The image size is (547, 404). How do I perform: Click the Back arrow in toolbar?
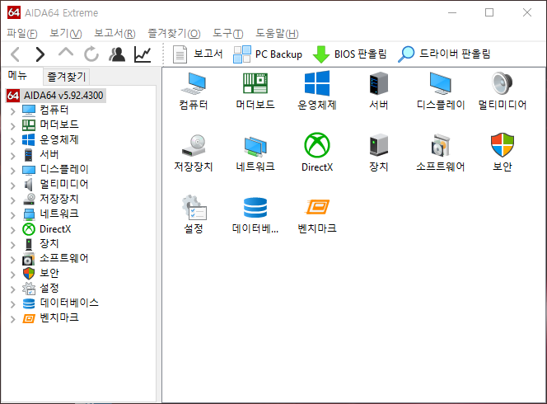[x=16, y=54]
